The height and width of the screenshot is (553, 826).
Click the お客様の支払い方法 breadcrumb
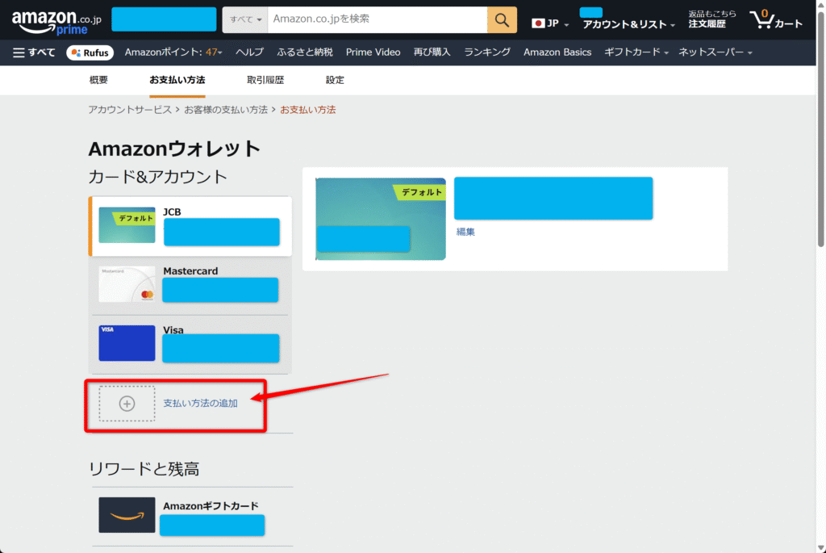[226, 110]
